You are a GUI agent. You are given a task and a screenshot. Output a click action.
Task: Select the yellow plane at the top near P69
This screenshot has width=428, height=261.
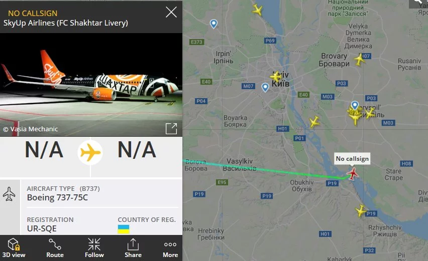click(257, 10)
